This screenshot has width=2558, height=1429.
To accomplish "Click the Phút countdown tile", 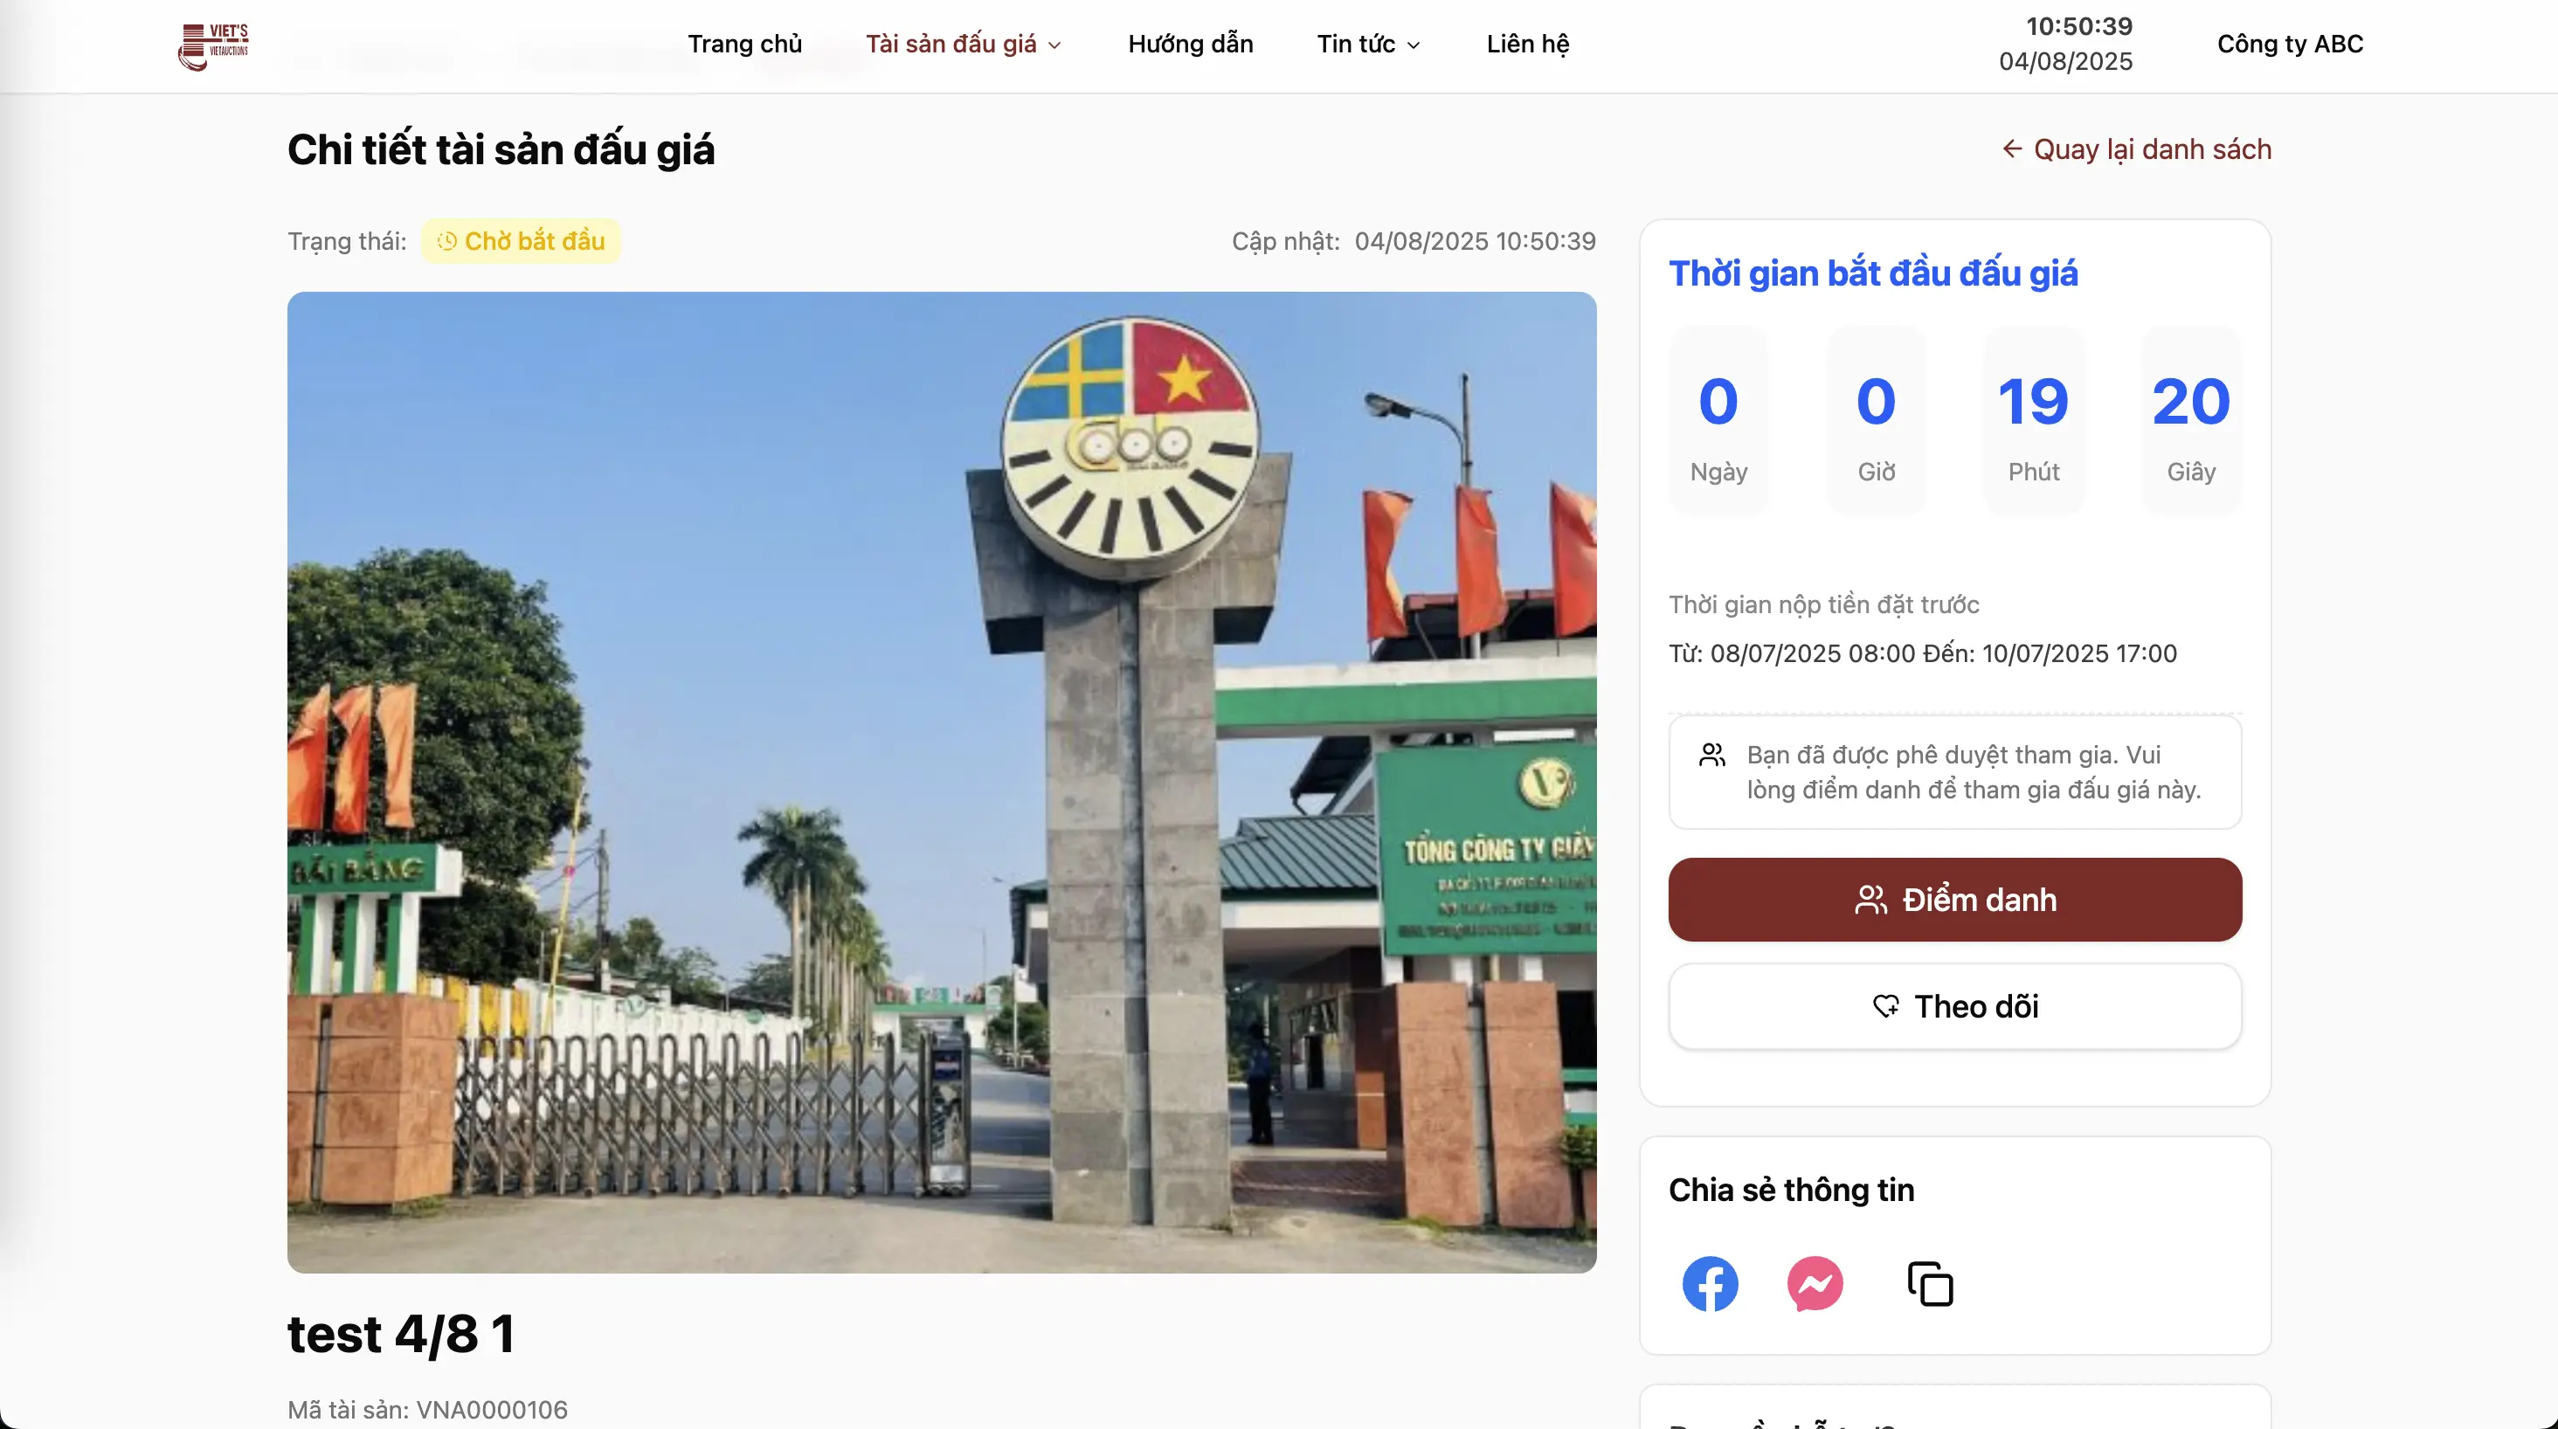I will pyautogui.click(x=2033, y=421).
